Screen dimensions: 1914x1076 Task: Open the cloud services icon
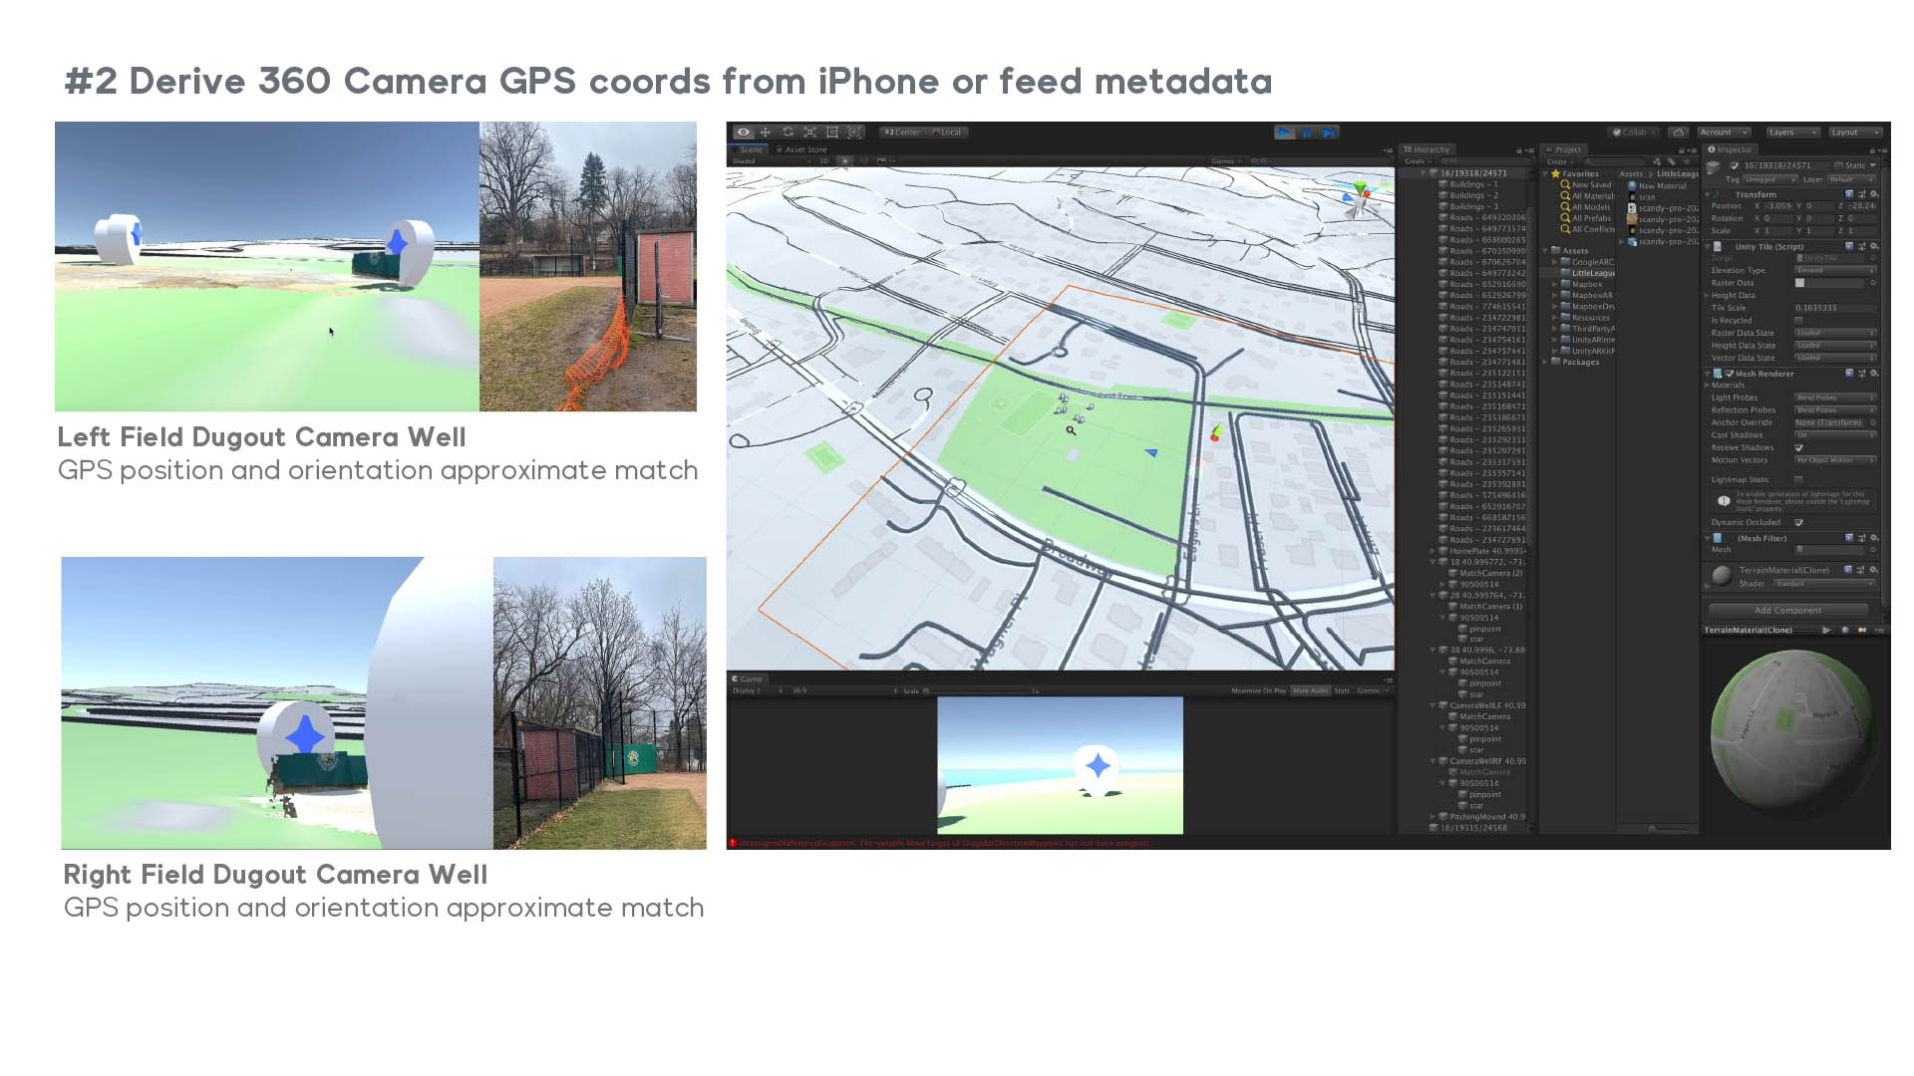[1679, 133]
